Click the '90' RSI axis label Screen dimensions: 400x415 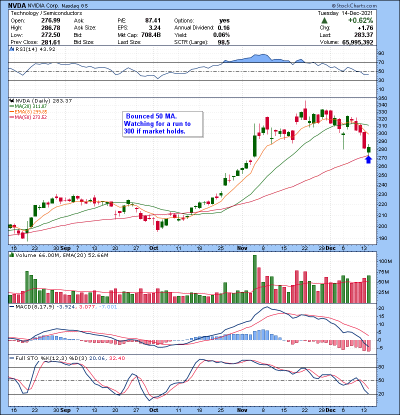[381, 53]
